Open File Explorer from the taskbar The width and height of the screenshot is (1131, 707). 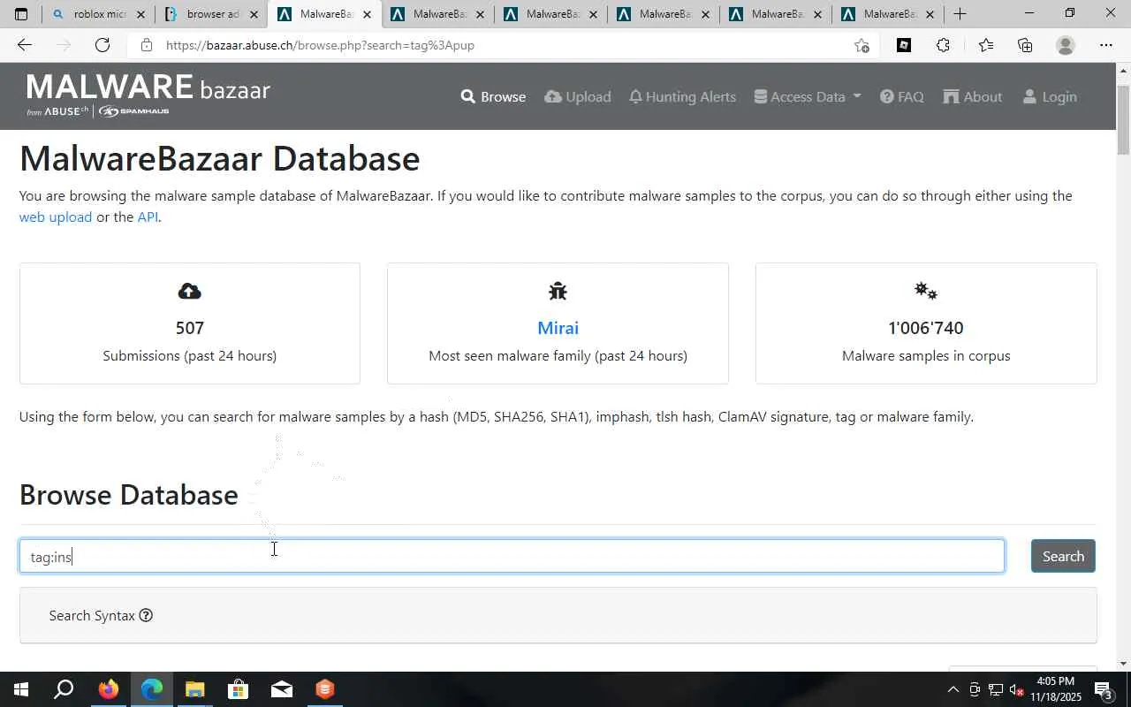click(x=194, y=689)
